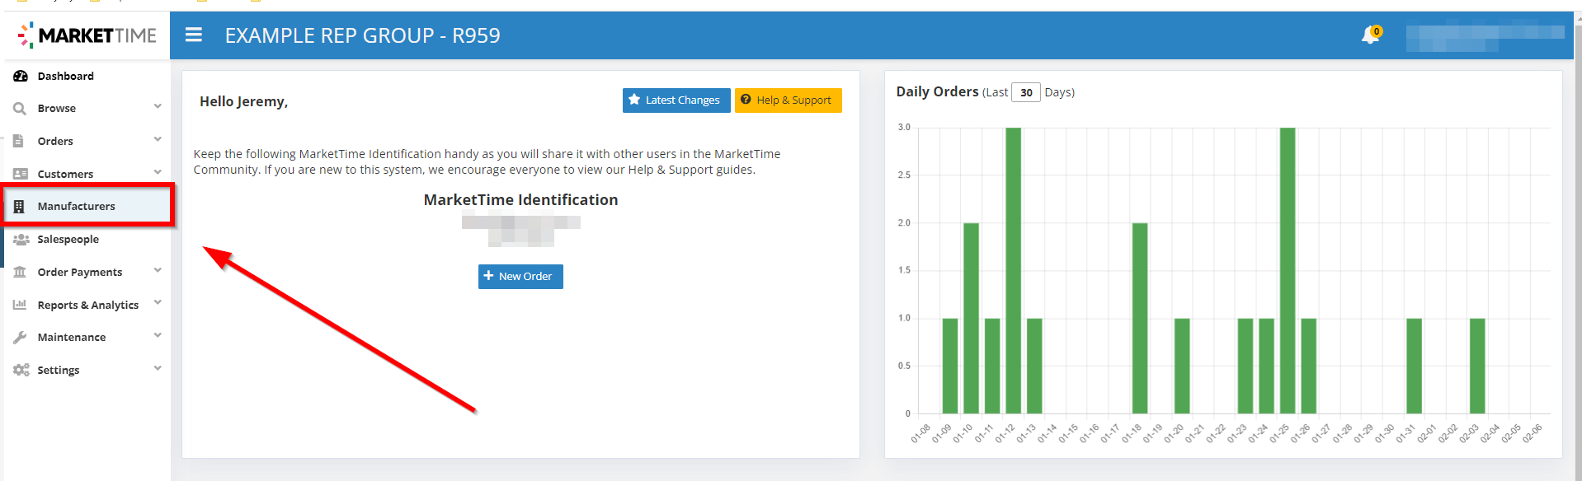Click the 01-18 bar in Daily Orders chart
This screenshot has height=481, width=1582.
tap(1140, 318)
